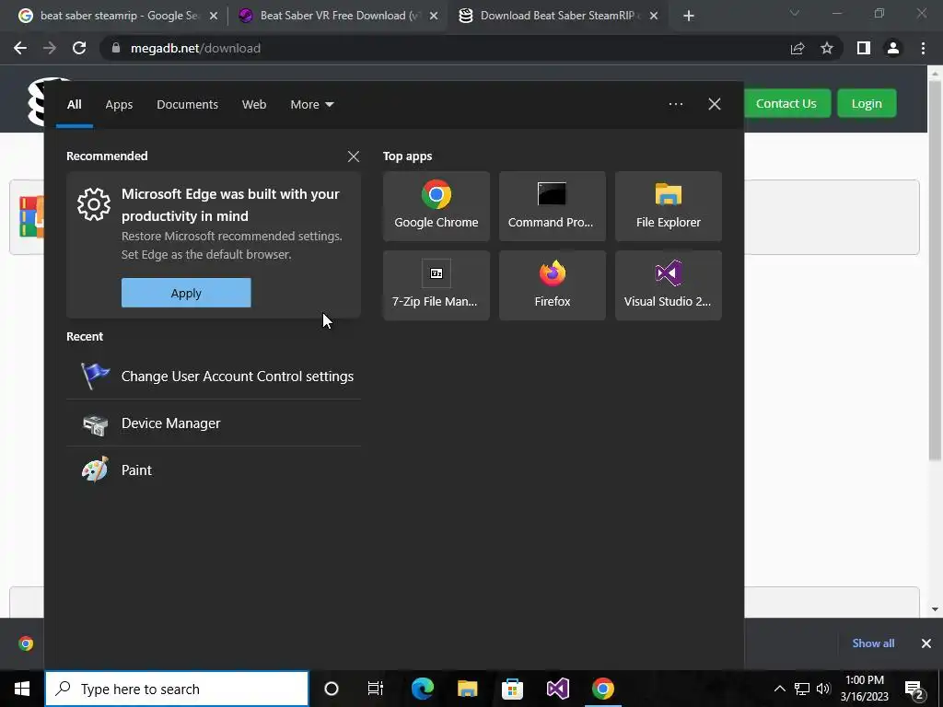Open volume control tray icon
The image size is (943, 707).
tap(823, 689)
